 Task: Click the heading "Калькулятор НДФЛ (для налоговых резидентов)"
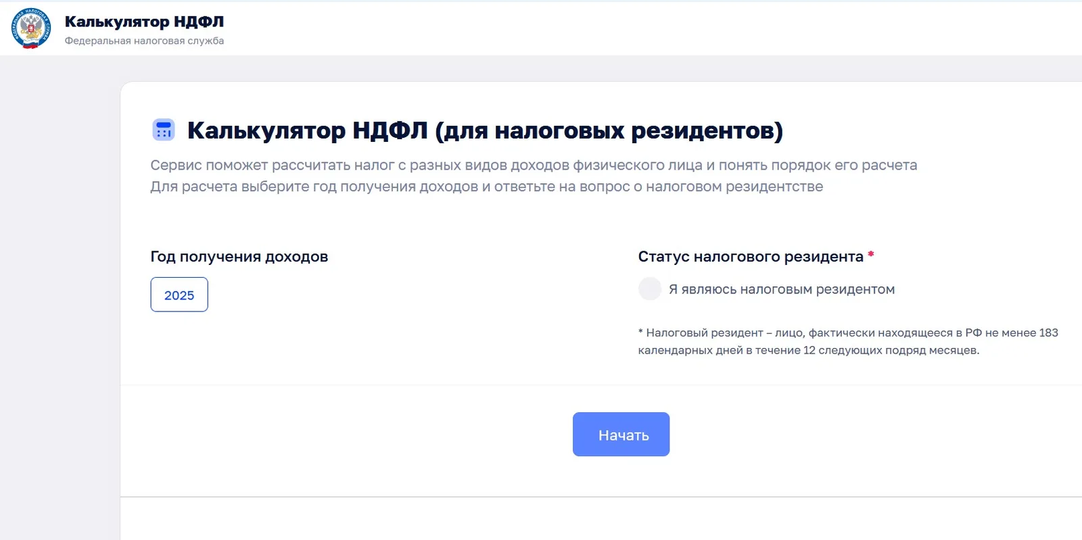485,130
